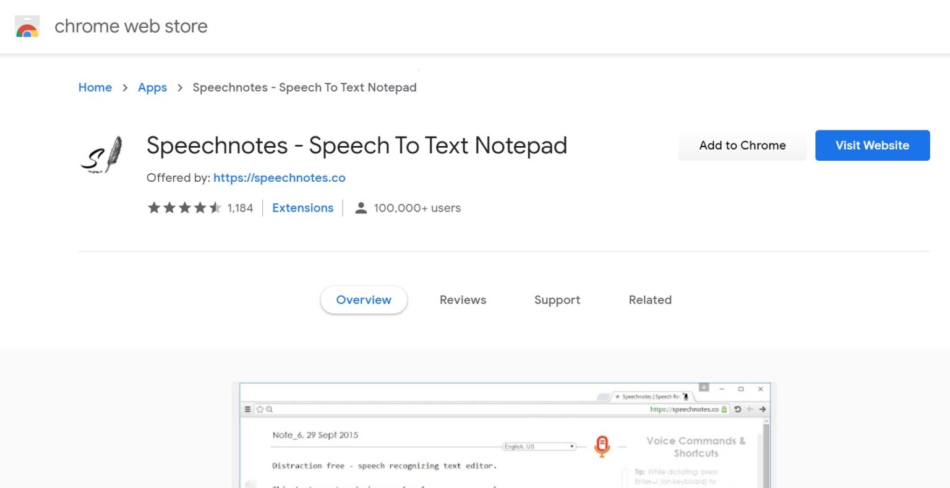
Task: Go to the Home breadcrumb link
Action: (x=95, y=87)
